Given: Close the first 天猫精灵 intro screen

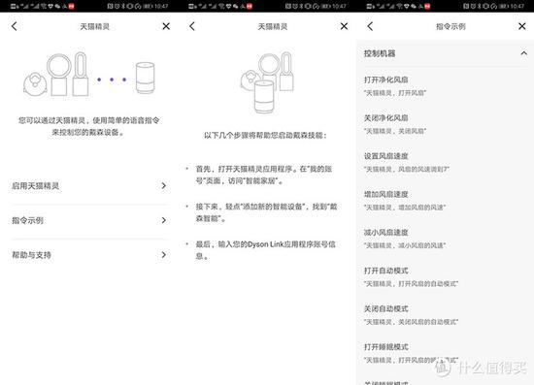Looking at the screenshot, I should click(166, 26).
